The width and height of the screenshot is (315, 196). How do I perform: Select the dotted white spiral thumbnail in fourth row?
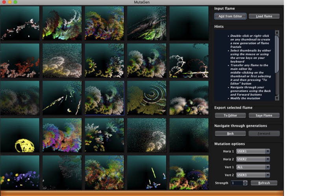146,135
